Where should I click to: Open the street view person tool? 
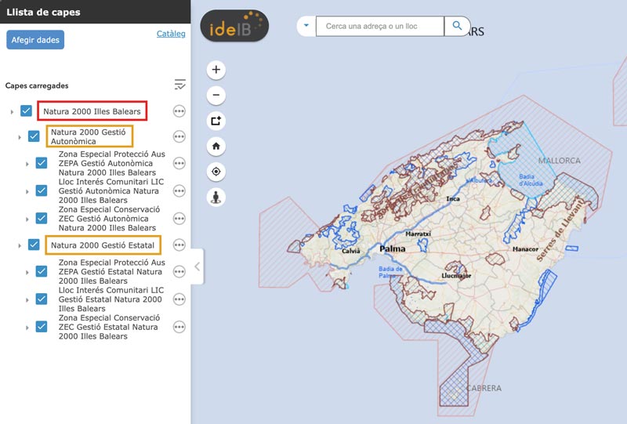click(x=216, y=197)
